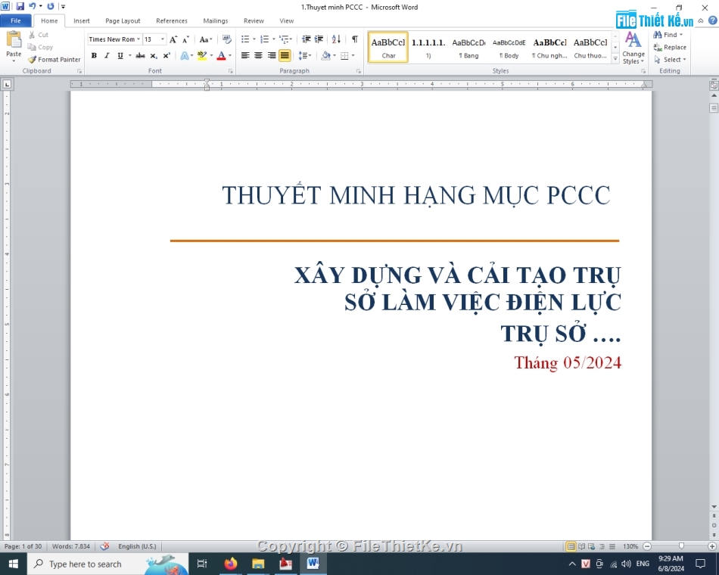Click the Numbering list icon

[265, 39]
